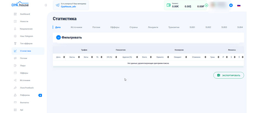Image resolution: width=254 pixels, height=113 pixels.
Task: Click the Новости sidebar icon
Action: coord(15,22)
